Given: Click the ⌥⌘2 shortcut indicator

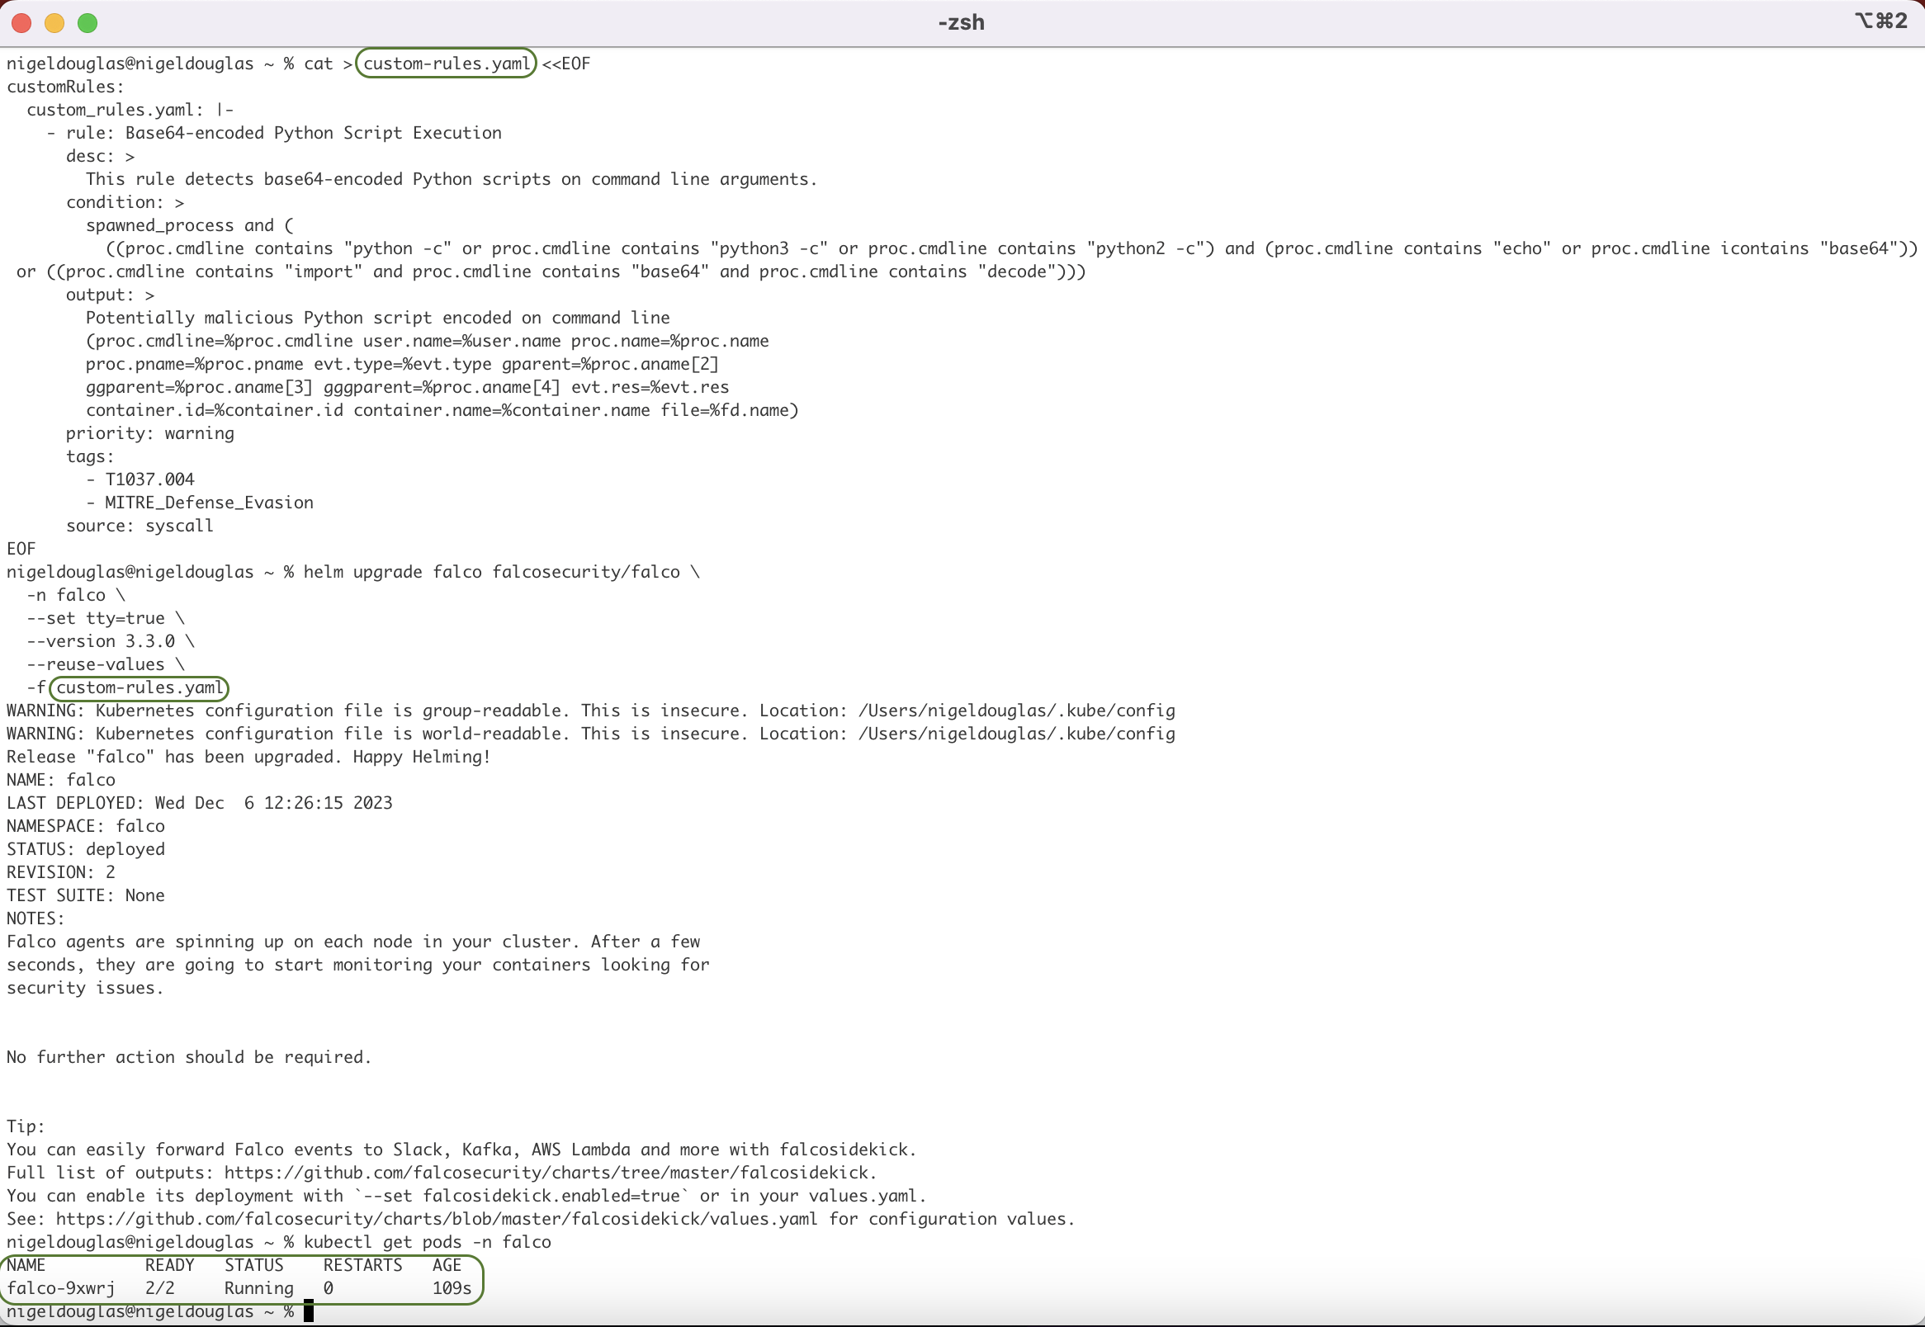Looking at the screenshot, I should 1880,21.
